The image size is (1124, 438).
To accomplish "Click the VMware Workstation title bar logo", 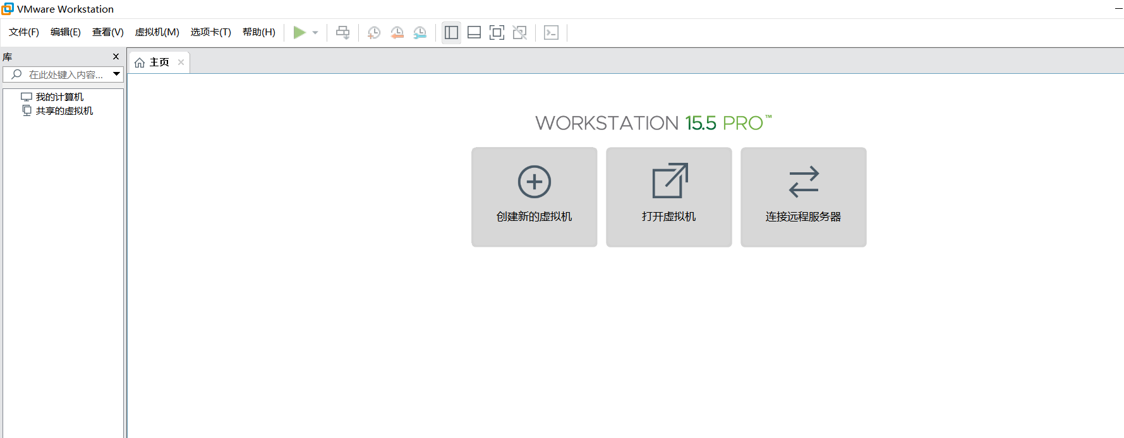I will pyautogui.click(x=8, y=9).
